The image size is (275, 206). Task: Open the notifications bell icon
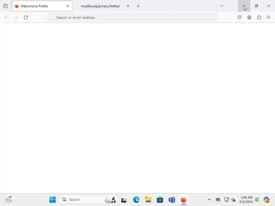tap(257, 200)
